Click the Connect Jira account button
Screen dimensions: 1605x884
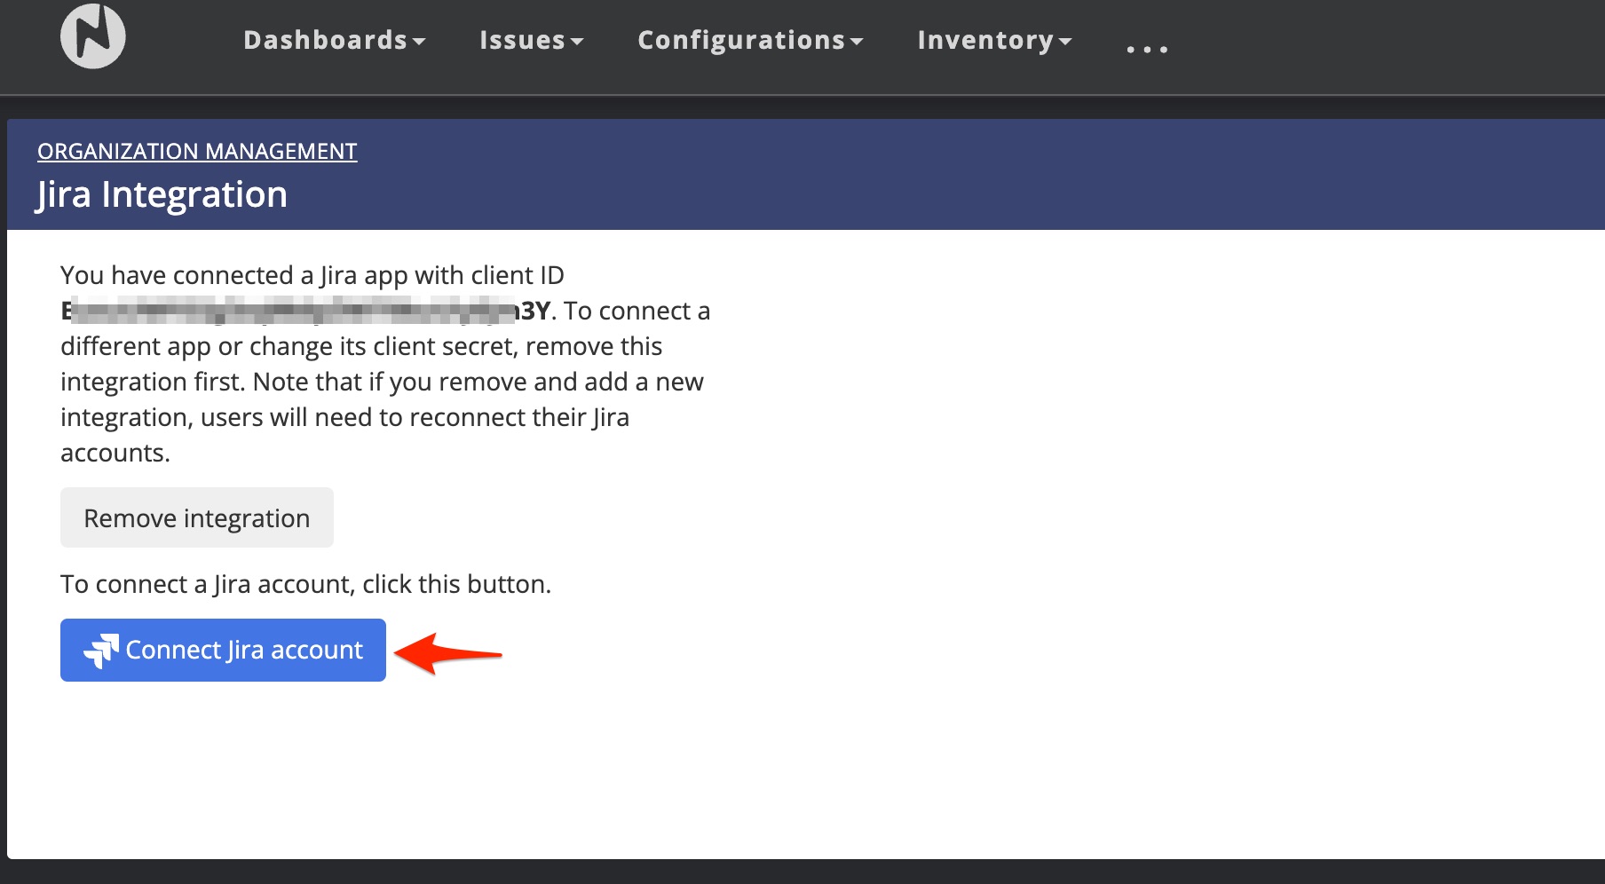[x=222, y=650]
